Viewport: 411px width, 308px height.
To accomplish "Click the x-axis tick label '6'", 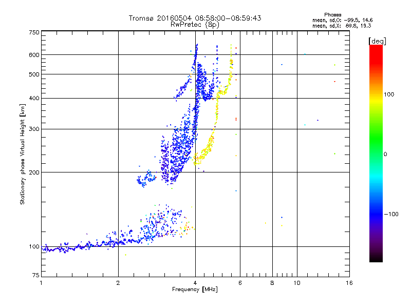I will coord(240,283).
